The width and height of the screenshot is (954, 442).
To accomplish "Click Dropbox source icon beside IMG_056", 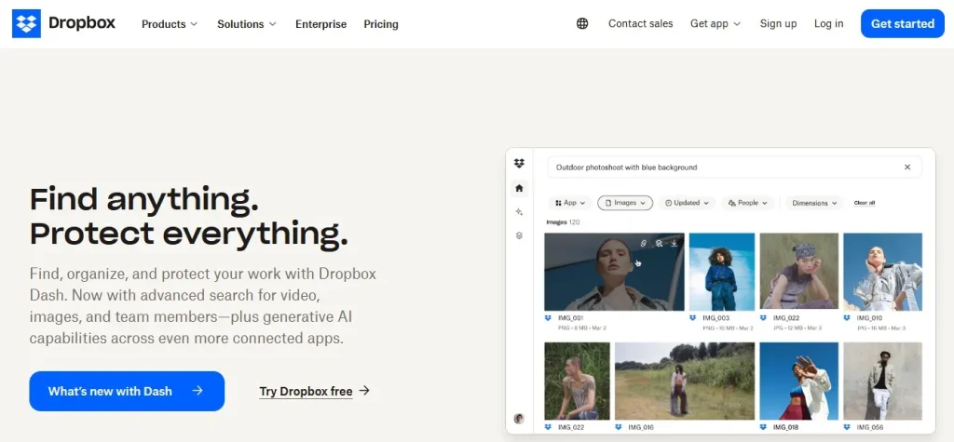I will pyautogui.click(x=848, y=427).
